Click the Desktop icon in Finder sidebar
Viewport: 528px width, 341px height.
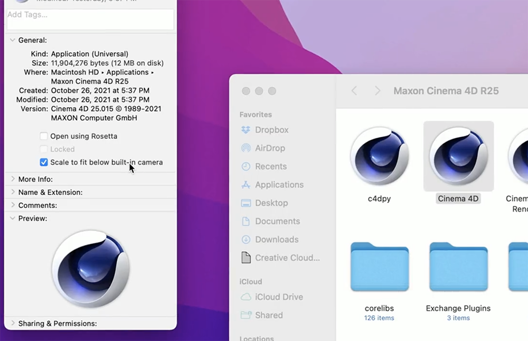(x=246, y=203)
